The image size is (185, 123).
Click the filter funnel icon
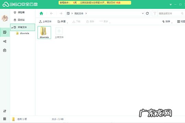[x=155, y=13]
